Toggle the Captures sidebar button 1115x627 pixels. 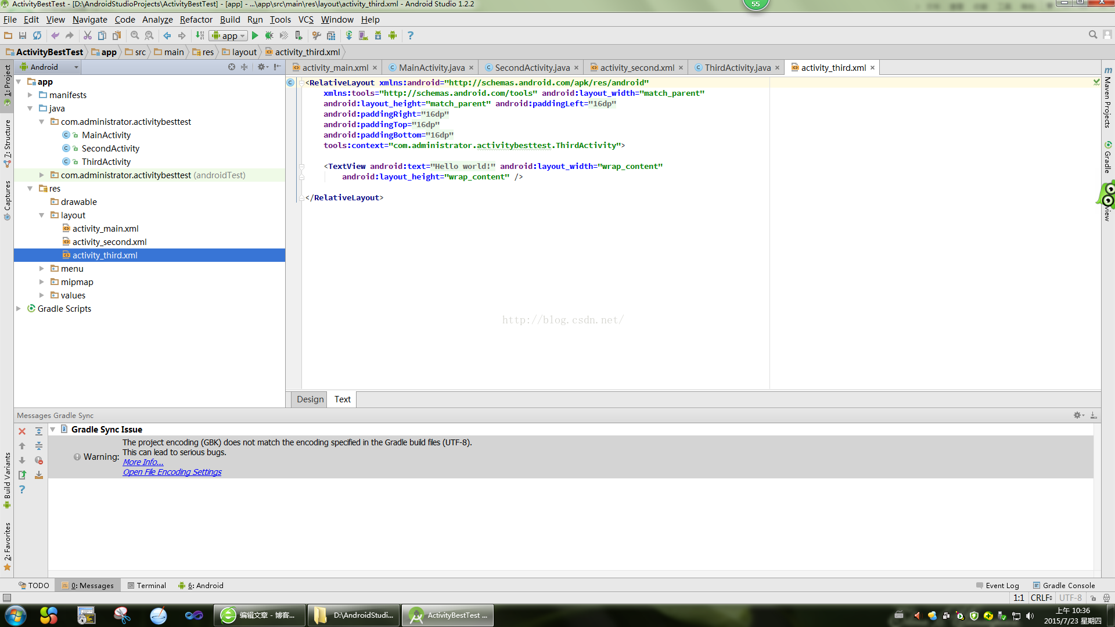pyautogui.click(x=7, y=200)
